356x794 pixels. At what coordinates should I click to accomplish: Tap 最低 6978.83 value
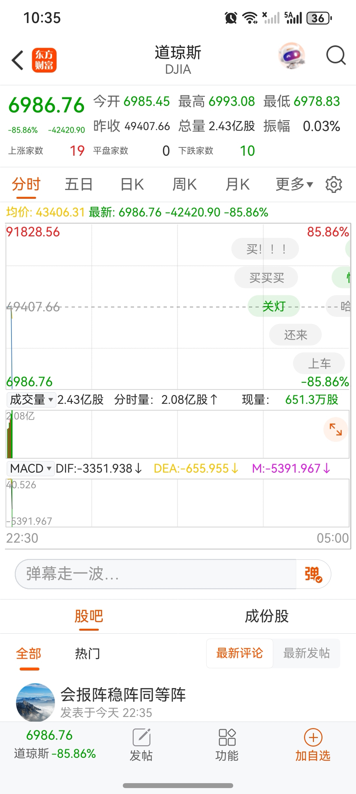click(x=317, y=101)
